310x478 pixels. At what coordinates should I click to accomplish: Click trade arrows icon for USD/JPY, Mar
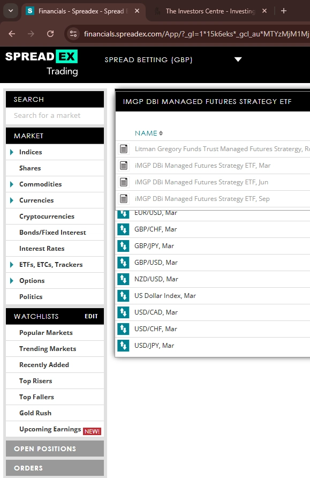click(x=123, y=346)
